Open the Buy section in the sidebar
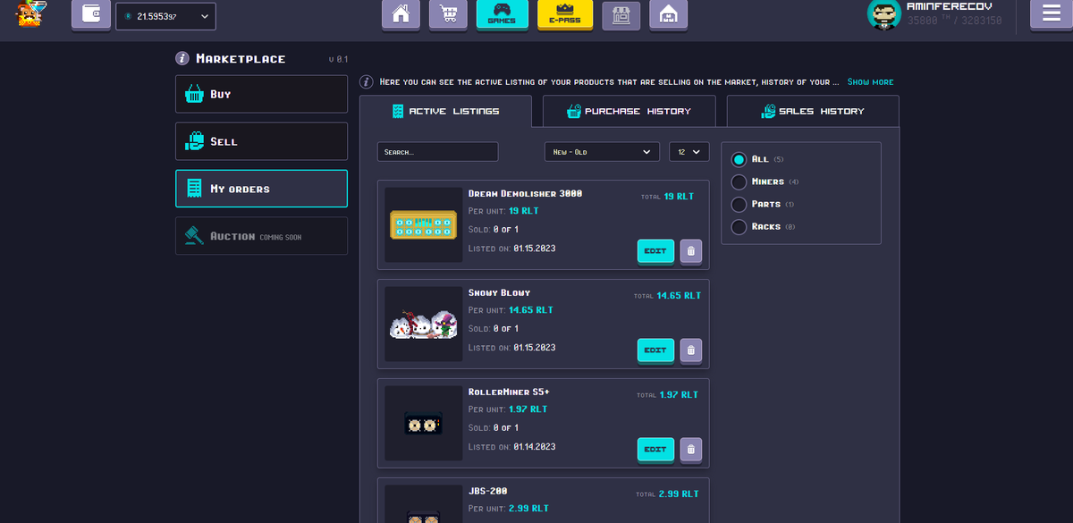The image size is (1073, 523). pyautogui.click(x=261, y=94)
